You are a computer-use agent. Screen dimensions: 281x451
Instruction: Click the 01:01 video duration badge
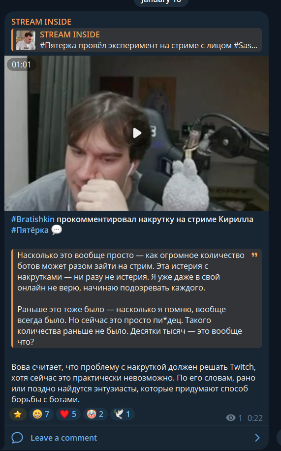click(21, 64)
